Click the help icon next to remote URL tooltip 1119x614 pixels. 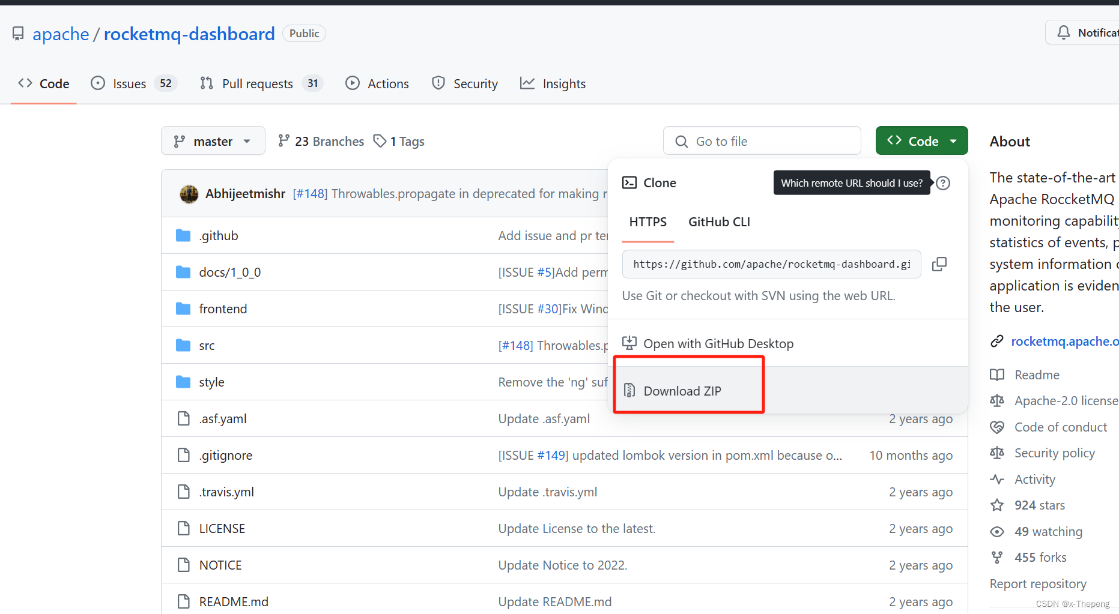pos(942,182)
